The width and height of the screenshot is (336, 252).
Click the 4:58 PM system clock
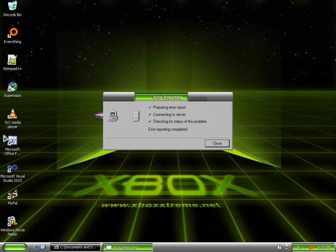click(x=324, y=247)
